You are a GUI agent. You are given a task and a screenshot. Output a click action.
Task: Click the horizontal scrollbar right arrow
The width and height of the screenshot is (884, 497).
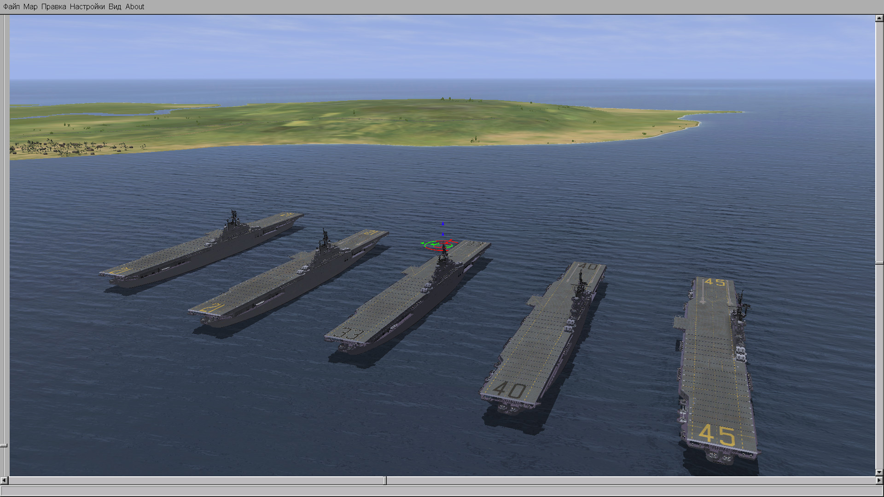point(879,480)
